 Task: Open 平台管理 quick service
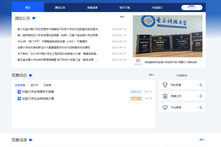pyautogui.click(x=182, y=107)
